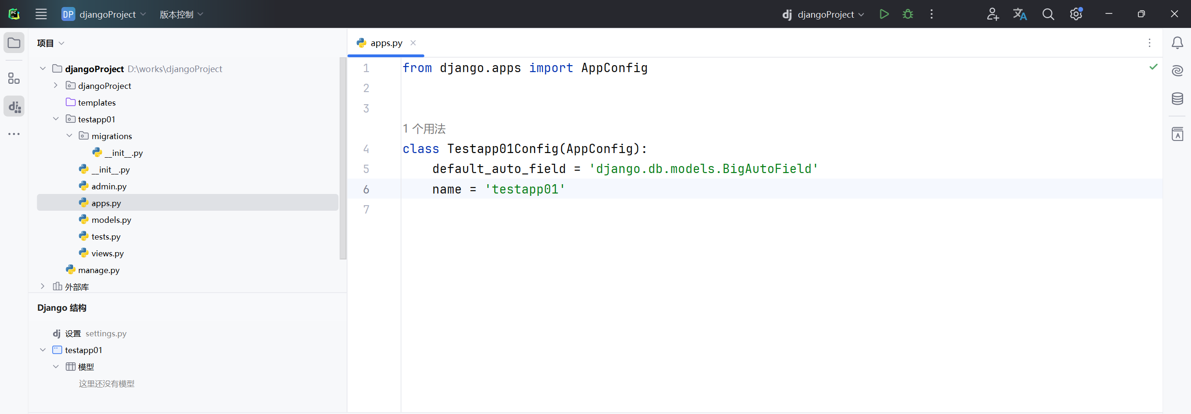Click the project tree vertical scrollbar
The height and width of the screenshot is (414, 1191).
pyautogui.click(x=343, y=158)
